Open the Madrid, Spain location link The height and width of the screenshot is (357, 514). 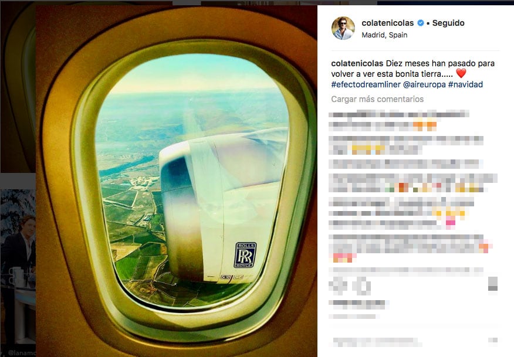(384, 35)
